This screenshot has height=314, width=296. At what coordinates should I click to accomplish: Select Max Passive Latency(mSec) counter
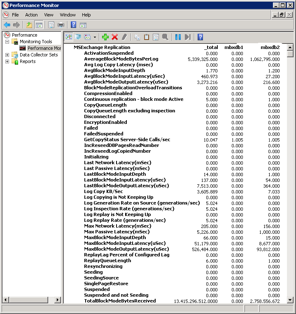click(x=117, y=232)
